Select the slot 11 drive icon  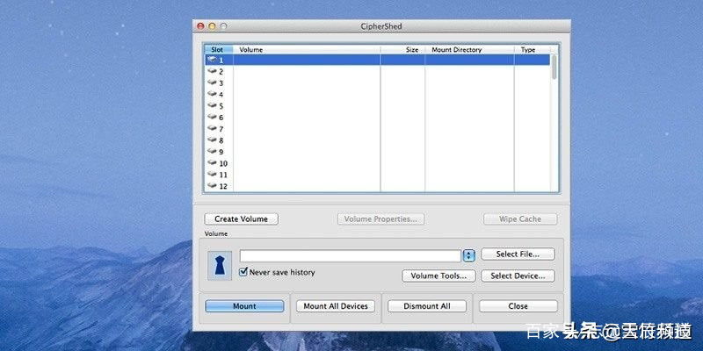(x=212, y=174)
